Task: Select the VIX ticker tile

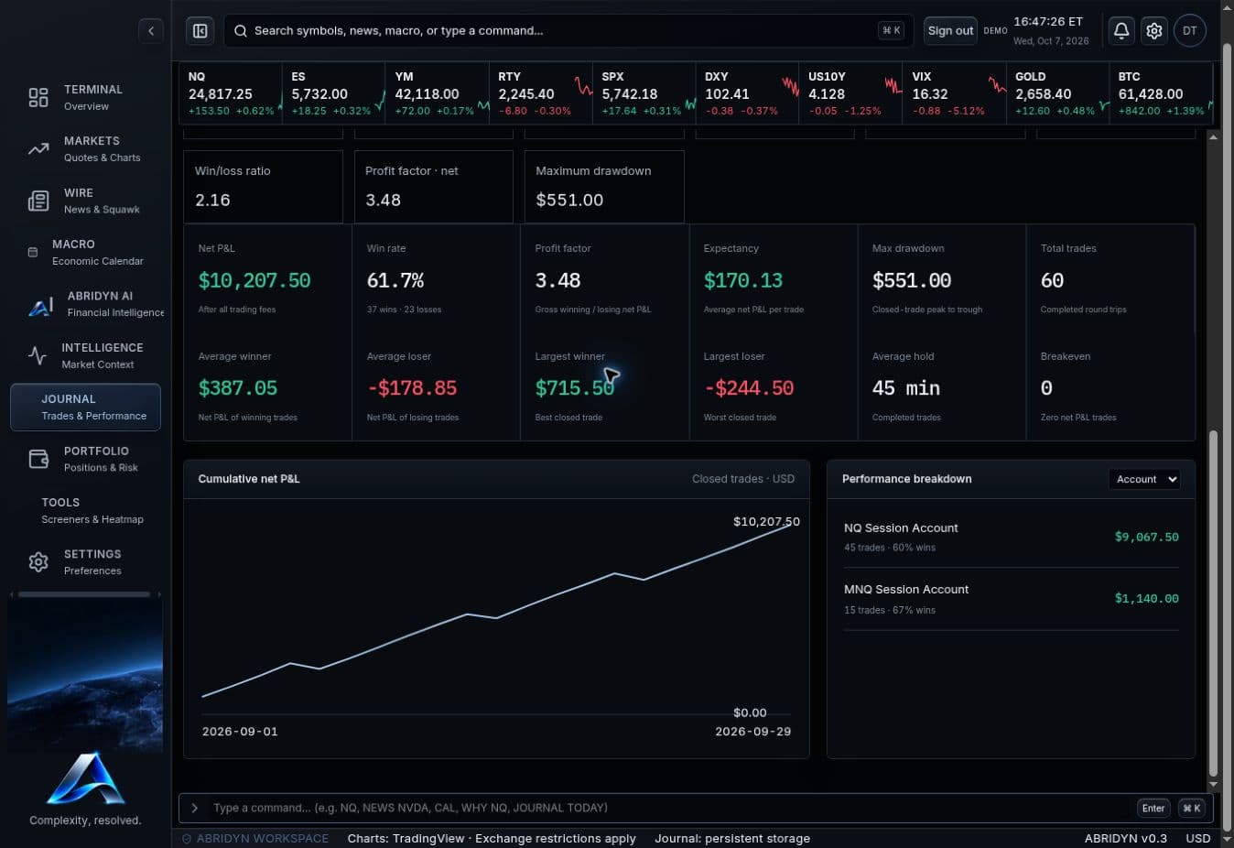Action: pos(954,93)
